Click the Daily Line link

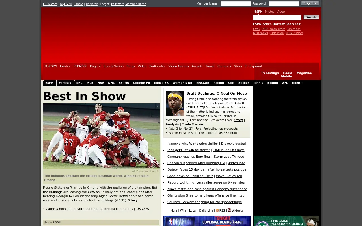click(x=206, y=211)
